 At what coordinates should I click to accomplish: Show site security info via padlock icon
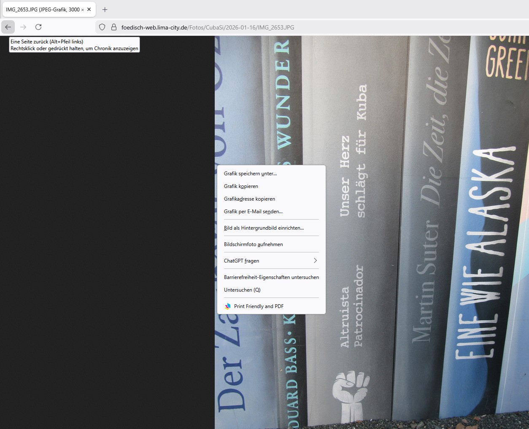click(113, 27)
